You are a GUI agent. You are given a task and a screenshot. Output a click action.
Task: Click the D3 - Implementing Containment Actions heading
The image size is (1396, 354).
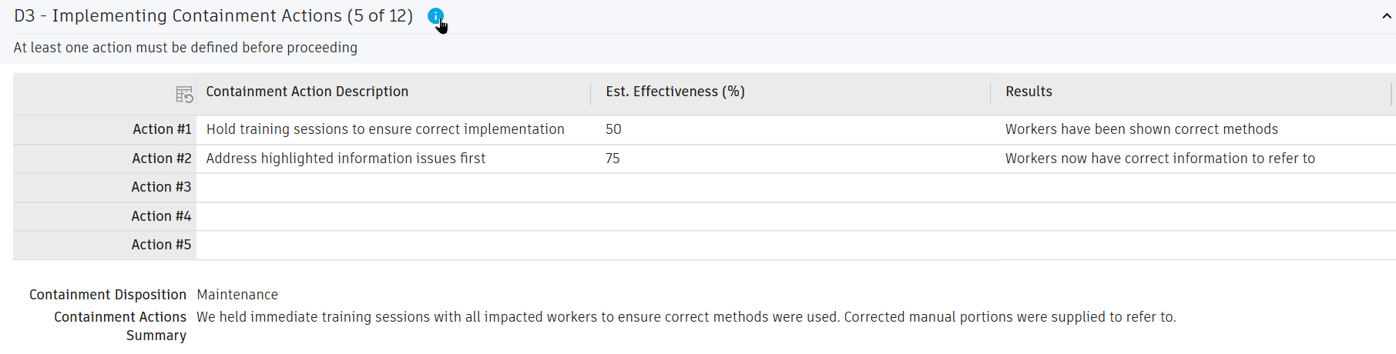(x=213, y=16)
